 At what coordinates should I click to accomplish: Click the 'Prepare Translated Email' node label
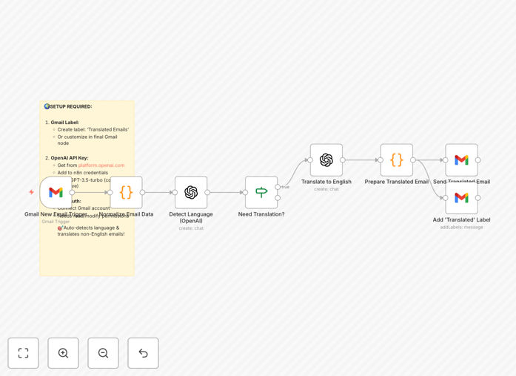point(397,182)
